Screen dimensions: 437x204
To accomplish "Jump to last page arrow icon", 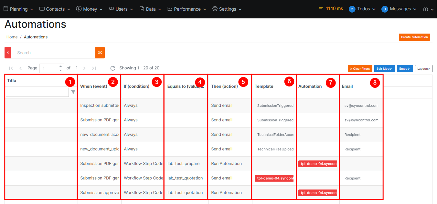I will 94,68.
